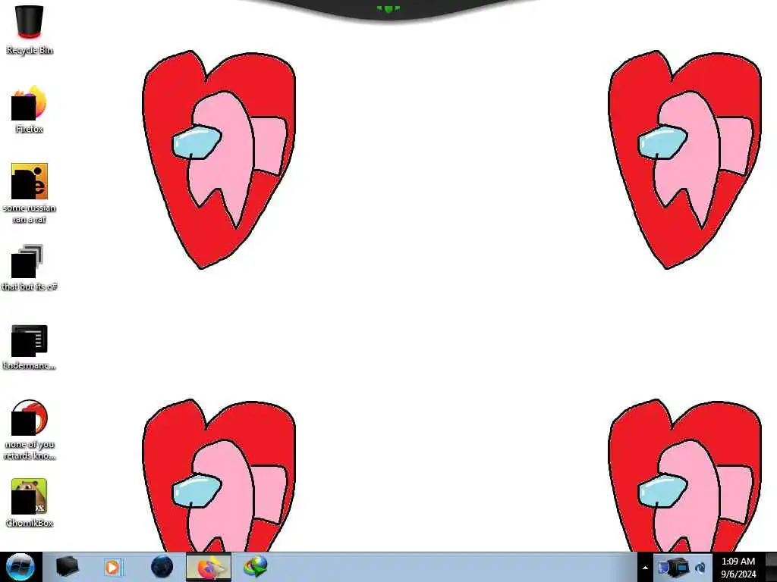Open the black box taskbar icon
Screen dimensions: 777x582
point(67,567)
